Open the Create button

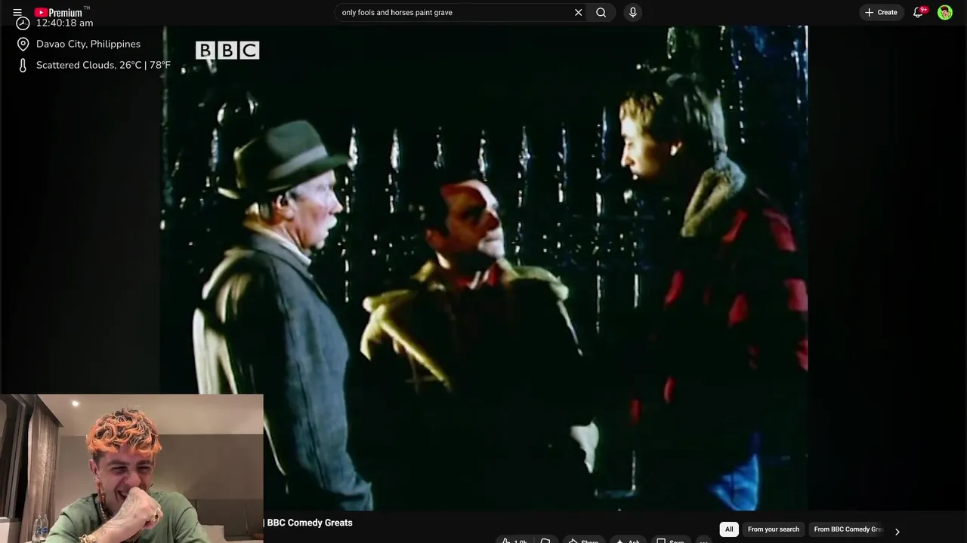coord(881,12)
